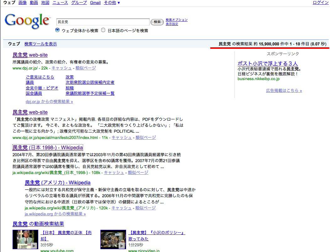Open キャッシュ link for 民主党_(アメリカ) result
330x252 pixels.
(121, 208)
